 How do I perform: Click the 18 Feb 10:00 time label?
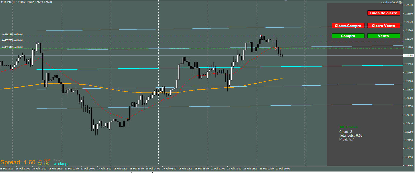(x=137, y=168)
